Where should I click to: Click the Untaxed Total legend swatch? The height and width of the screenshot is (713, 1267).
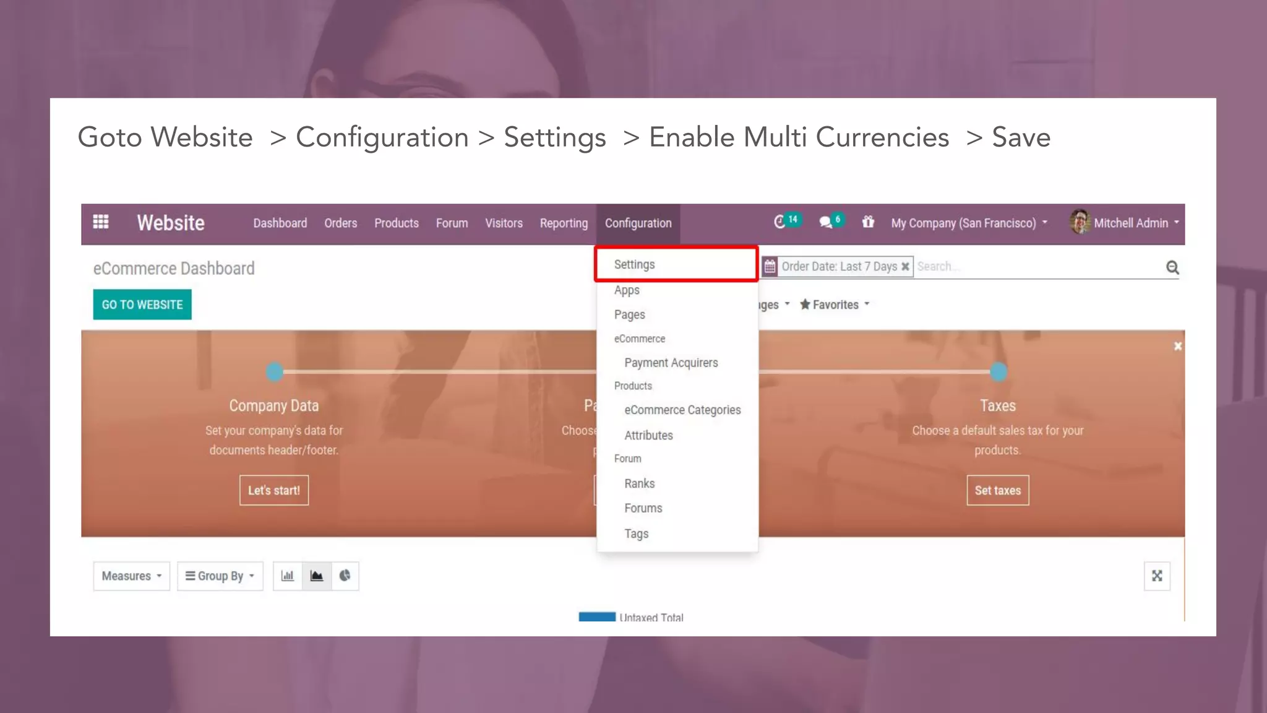click(597, 616)
